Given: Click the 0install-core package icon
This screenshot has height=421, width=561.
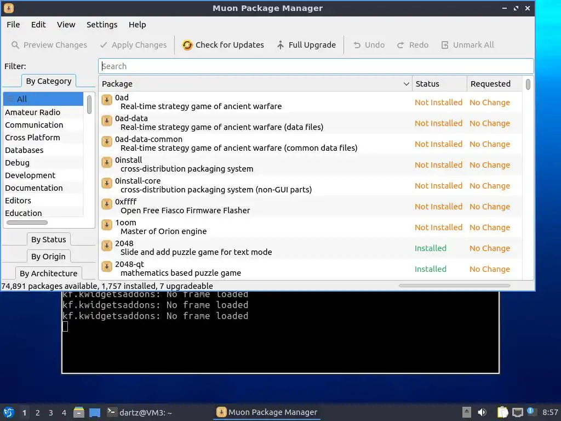Looking at the screenshot, I should (x=107, y=183).
